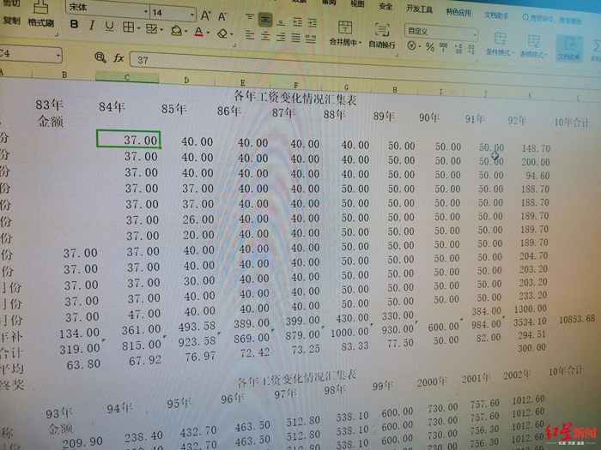The width and height of the screenshot is (601, 450).
Task: Click the draw border table icon
Action: coord(152,28)
